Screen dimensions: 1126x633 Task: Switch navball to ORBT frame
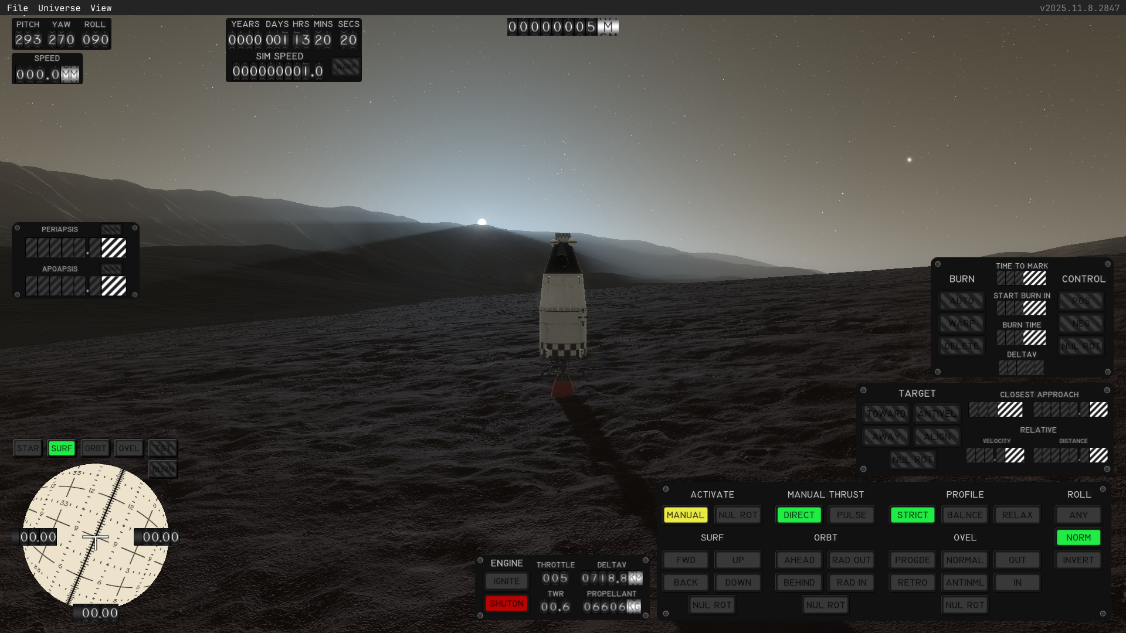[95, 448]
